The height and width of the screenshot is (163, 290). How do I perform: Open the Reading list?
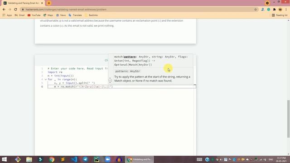280,15
